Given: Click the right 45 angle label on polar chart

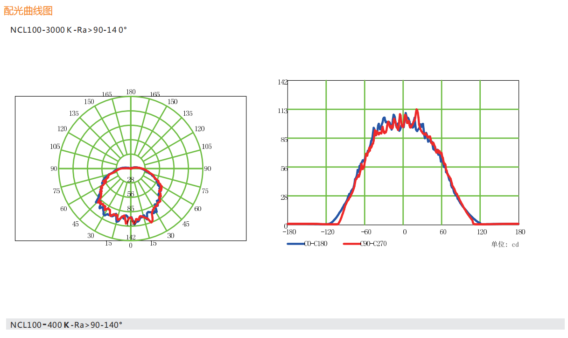Looking at the screenshot, I should [186, 224].
